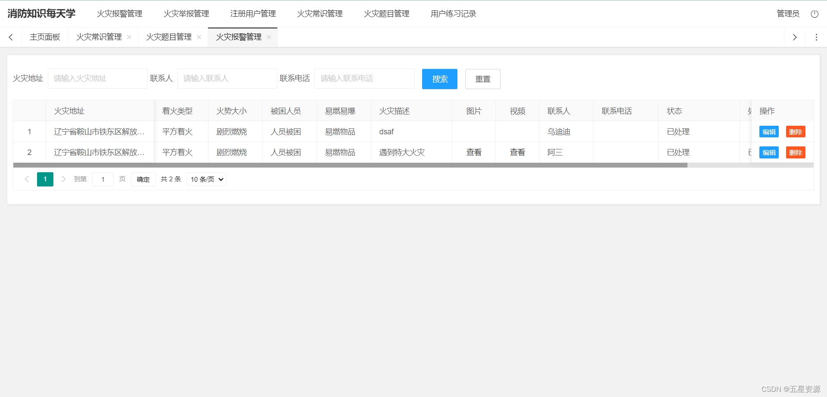Open the 用户练习记录 menu item
827x397 pixels.
pyautogui.click(x=453, y=13)
